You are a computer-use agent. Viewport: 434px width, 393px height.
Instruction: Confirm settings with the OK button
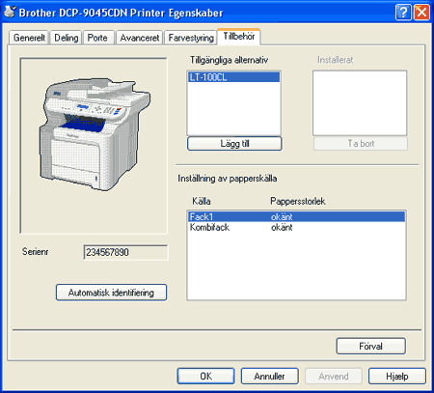[205, 377]
